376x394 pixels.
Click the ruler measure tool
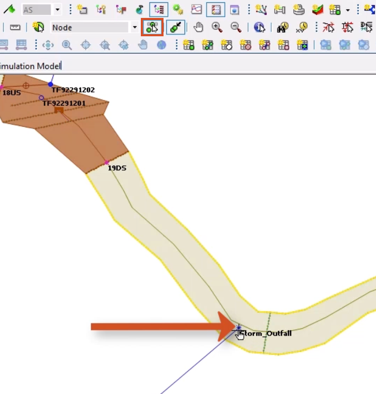click(x=15, y=27)
